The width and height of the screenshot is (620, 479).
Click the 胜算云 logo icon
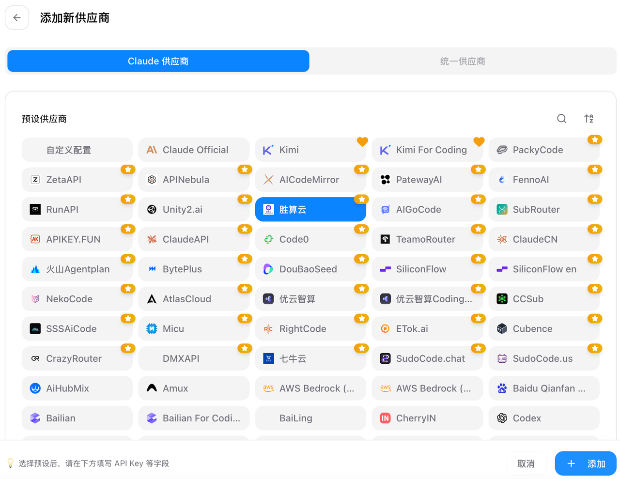coord(268,209)
